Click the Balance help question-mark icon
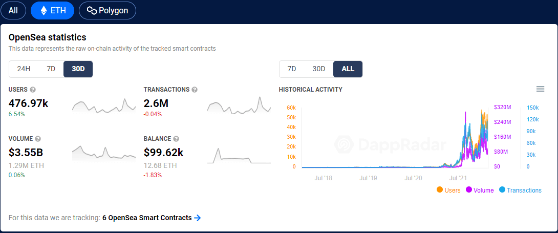 [176, 139]
